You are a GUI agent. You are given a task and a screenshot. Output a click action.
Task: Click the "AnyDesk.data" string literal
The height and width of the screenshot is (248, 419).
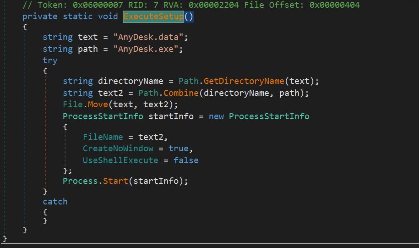tap(150, 37)
